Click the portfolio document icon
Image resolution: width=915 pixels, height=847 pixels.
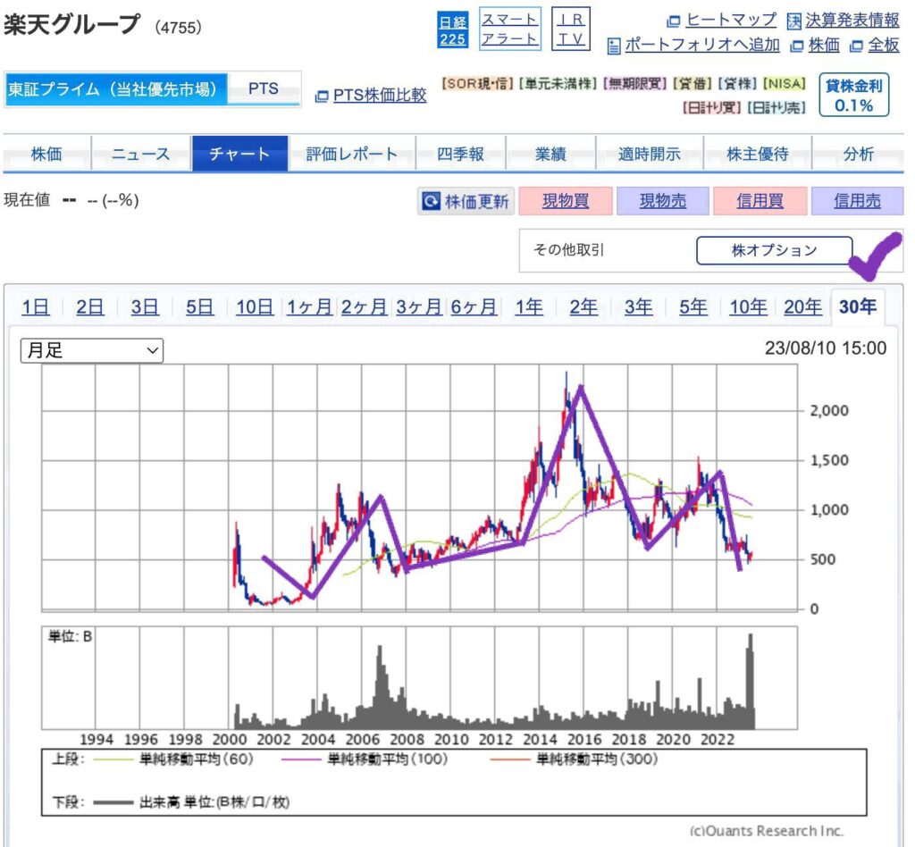point(613,46)
